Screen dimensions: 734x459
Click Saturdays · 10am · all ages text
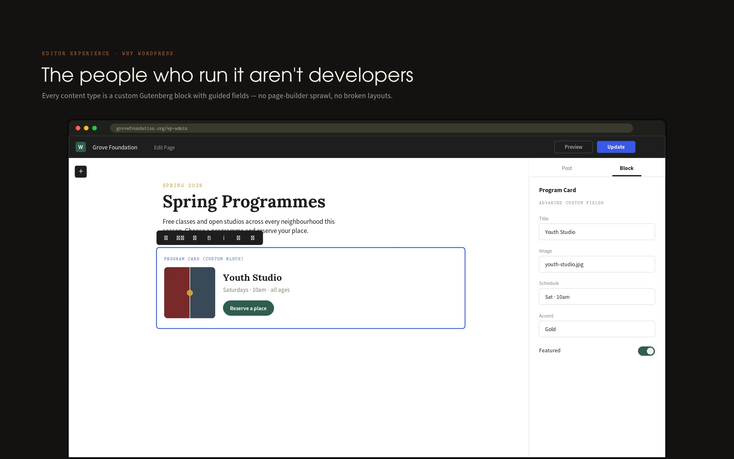pos(256,290)
